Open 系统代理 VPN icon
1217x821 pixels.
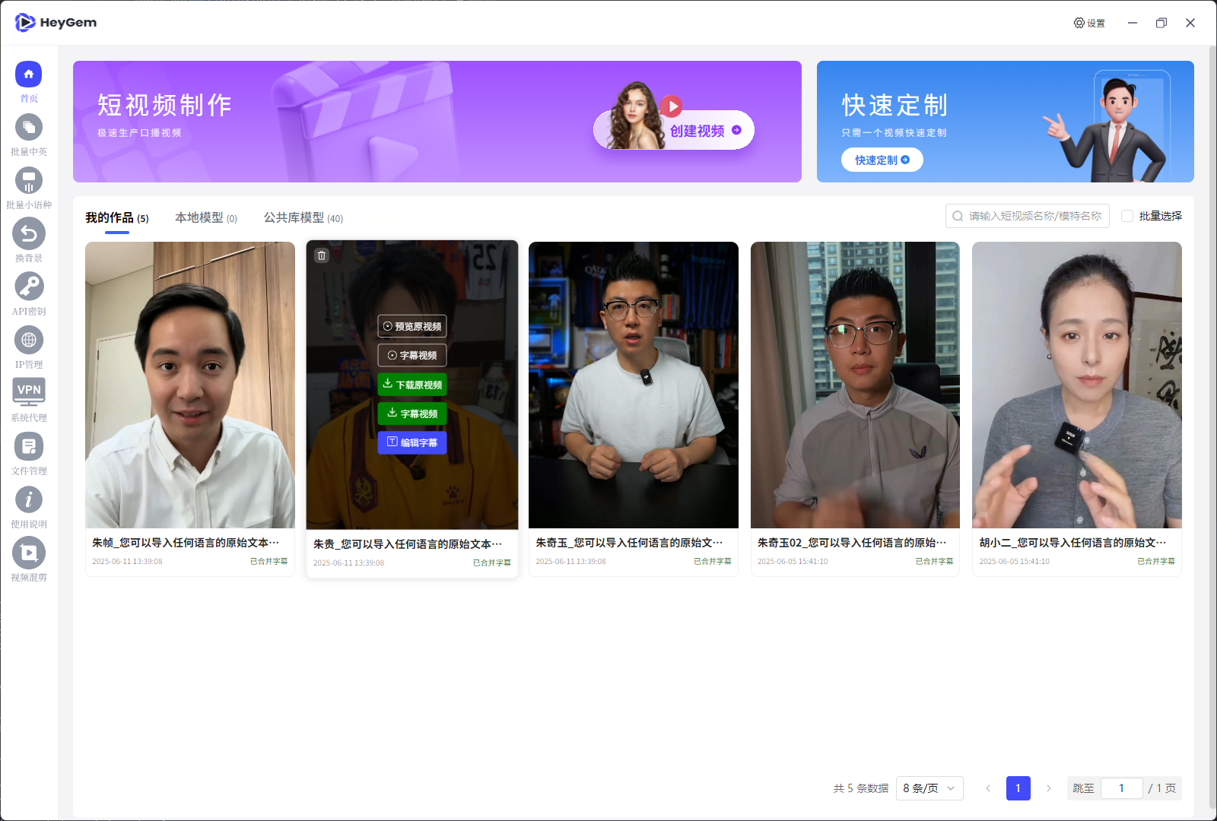point(28,392)
